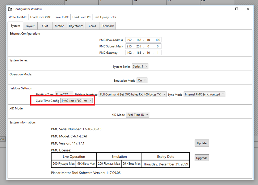258x185 pixels.
Task: Open the Sync Mode dropdown
Action: click(204, 95)
